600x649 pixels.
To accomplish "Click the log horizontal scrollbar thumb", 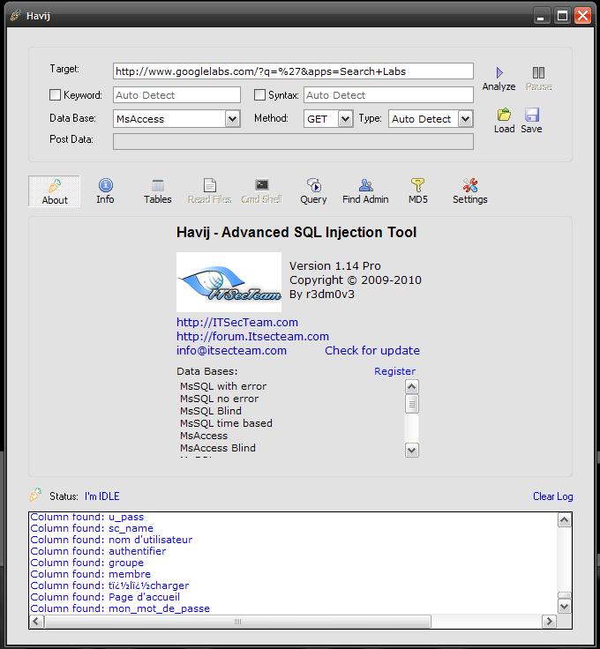I will [237, 622].
